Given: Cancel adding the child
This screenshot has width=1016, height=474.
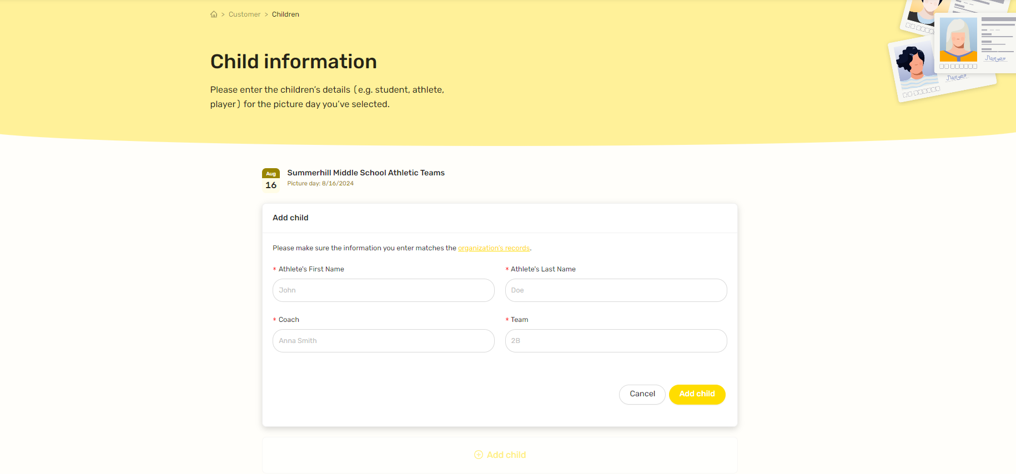Looking at the screenshot, I should tap(642, 394).
